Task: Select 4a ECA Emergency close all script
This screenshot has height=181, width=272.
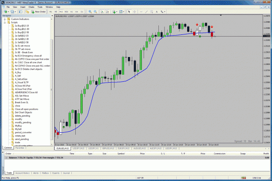Action: pos(28,56)
